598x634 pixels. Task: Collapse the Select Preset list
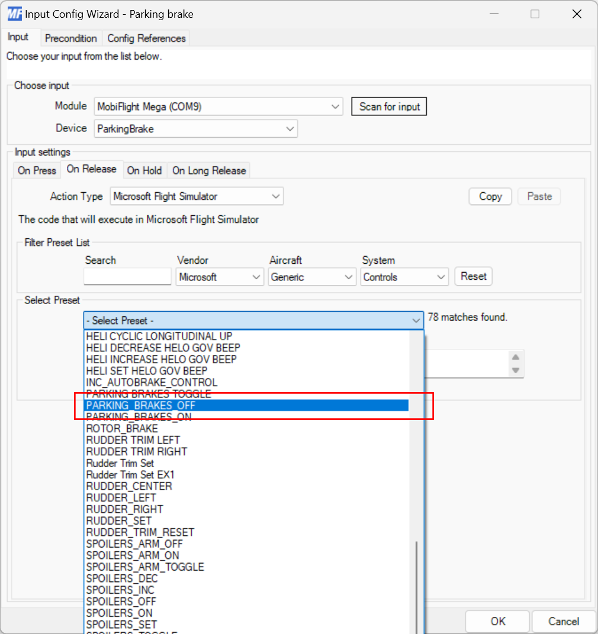tap(416, 320)
